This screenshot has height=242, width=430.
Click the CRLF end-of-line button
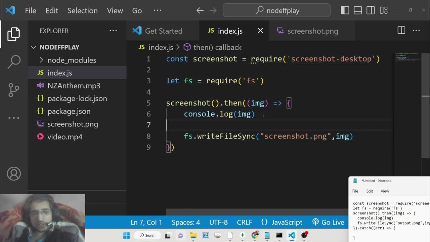(x=244, y=223)
